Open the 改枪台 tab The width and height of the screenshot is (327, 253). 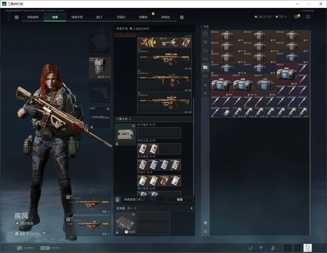click(165, 17)
